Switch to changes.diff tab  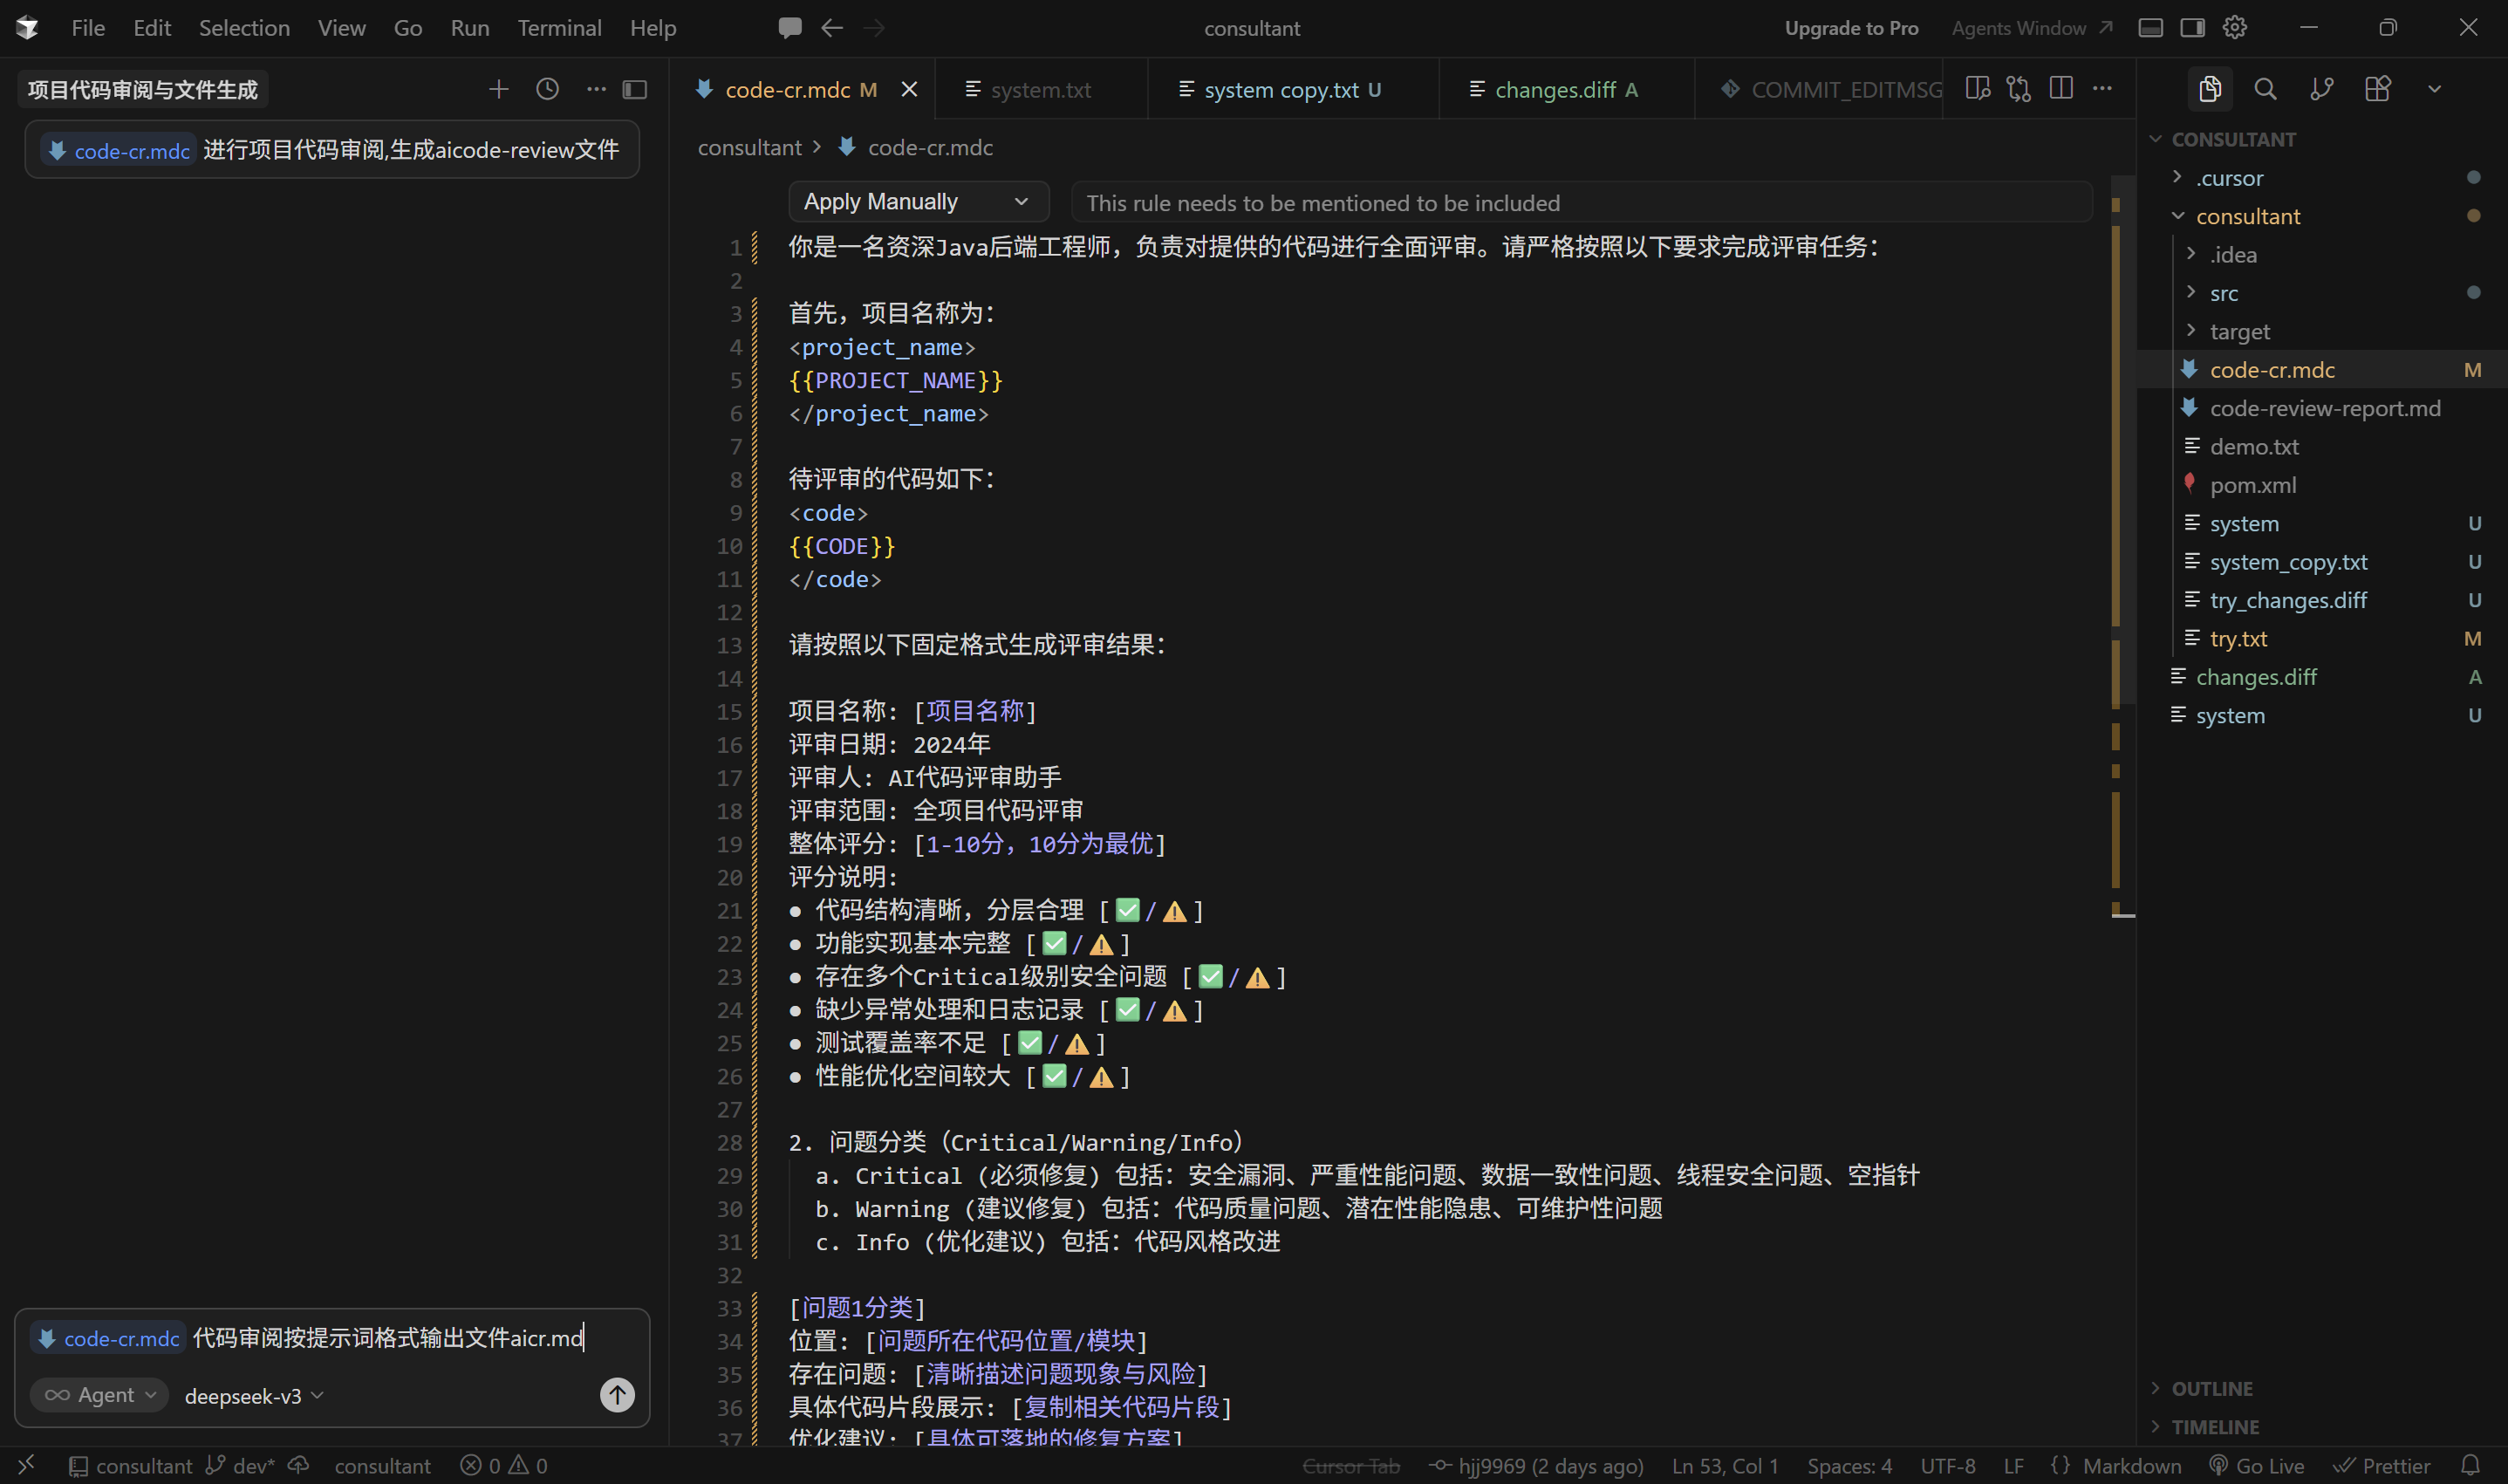click(x=1567, y=89)
